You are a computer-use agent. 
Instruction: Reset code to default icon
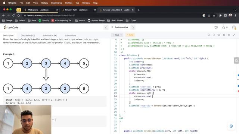219,35
